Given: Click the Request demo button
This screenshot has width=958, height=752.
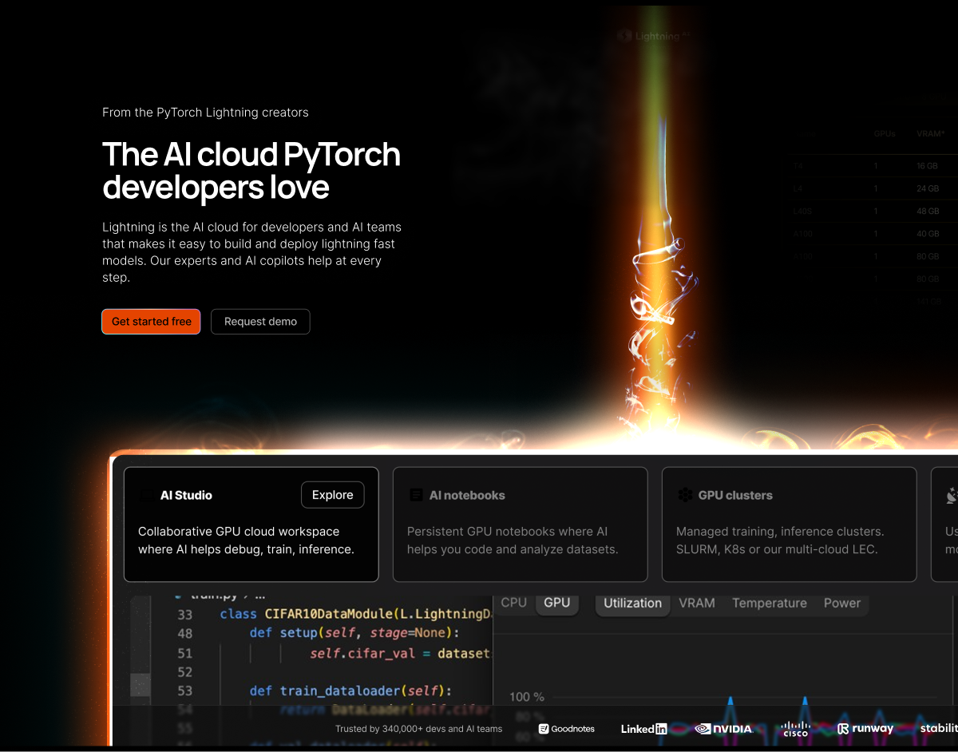Looking at the screenshot, I should tap(260, 322).
